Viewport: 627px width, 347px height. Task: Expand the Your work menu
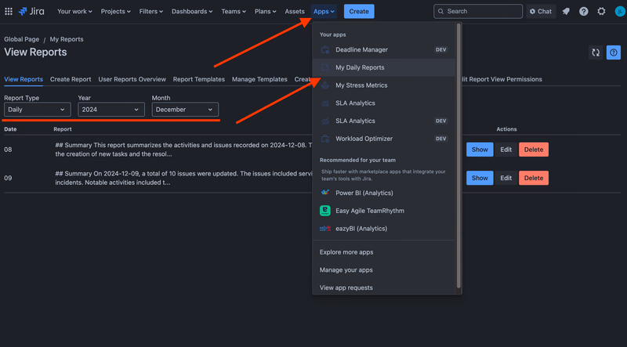pyautogui.click(x=74, y=11)
